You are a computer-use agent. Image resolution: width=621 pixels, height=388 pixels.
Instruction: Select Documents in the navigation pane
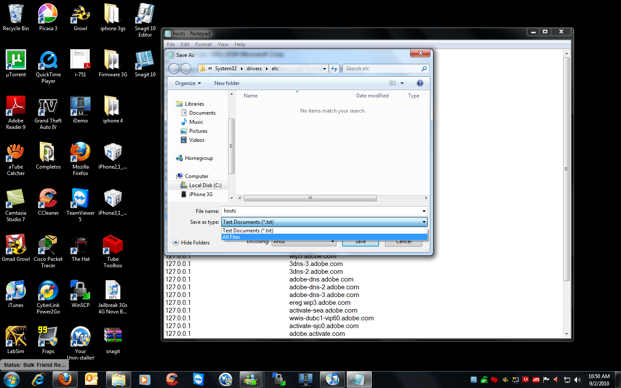(202, 113)
